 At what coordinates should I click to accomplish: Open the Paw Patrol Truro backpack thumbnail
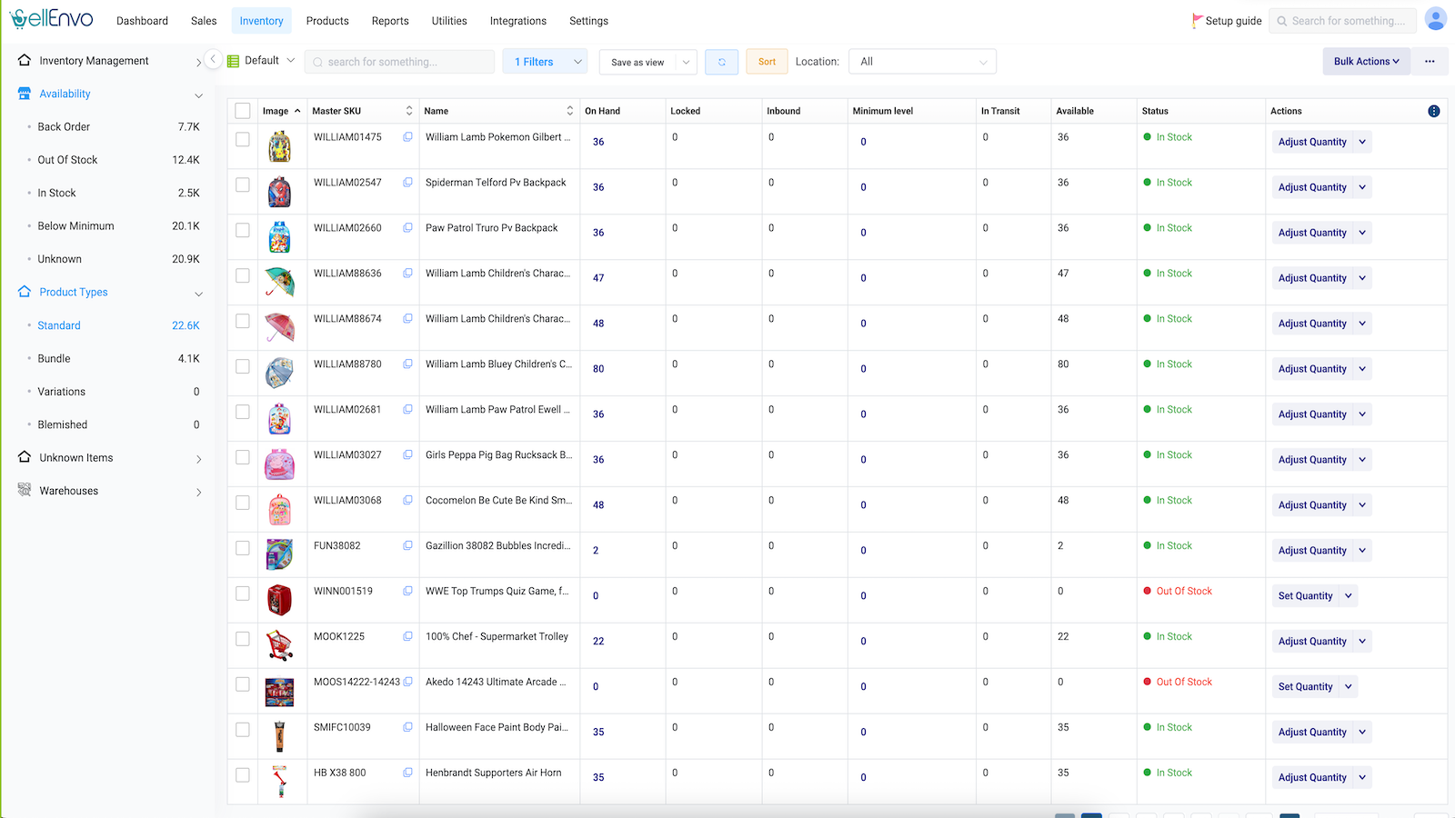tap(280, 237)
